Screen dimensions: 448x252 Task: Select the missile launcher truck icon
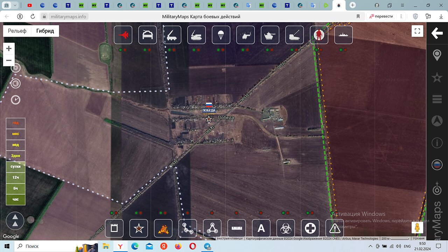tap(172, 35)
